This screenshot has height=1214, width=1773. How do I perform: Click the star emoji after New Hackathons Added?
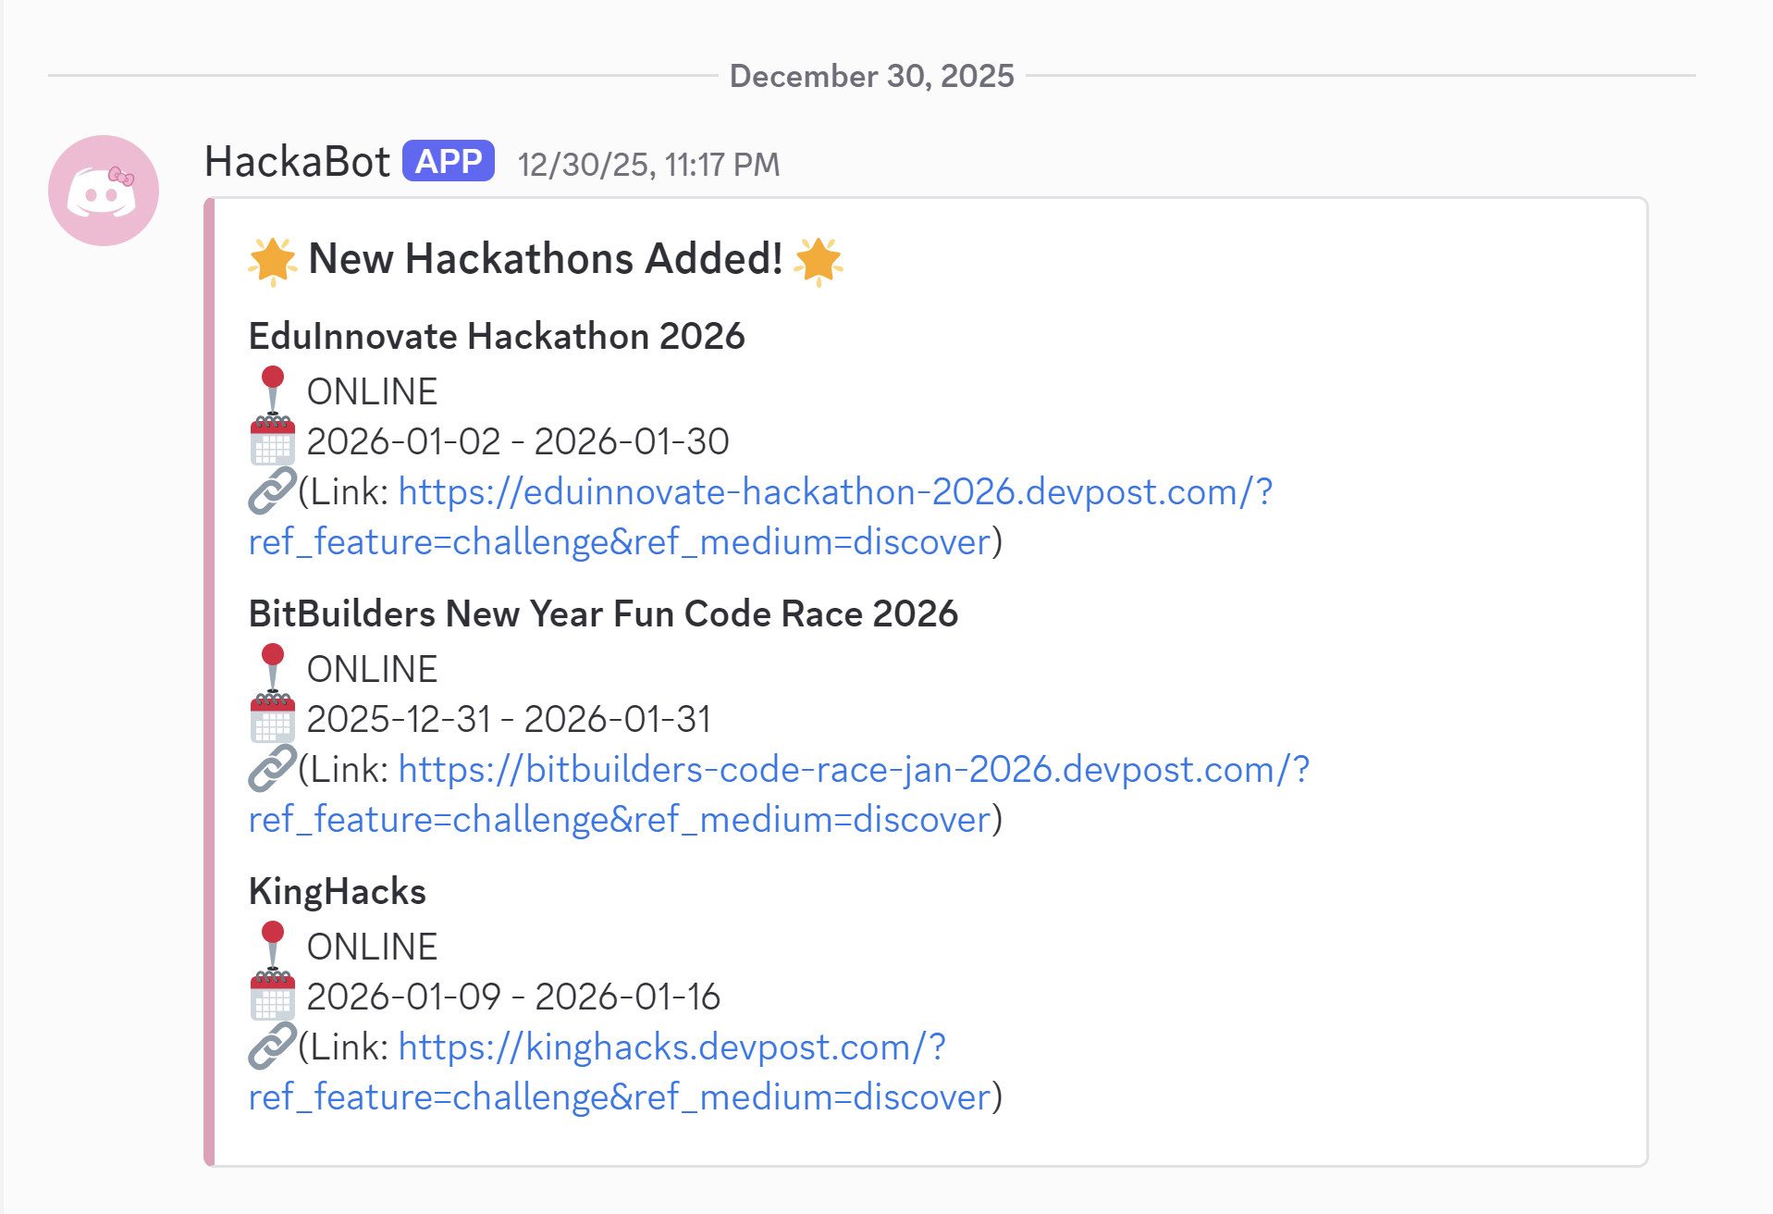[x=821, y=258]
